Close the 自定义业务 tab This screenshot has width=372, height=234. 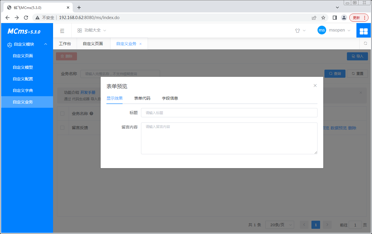pos(140,44)
